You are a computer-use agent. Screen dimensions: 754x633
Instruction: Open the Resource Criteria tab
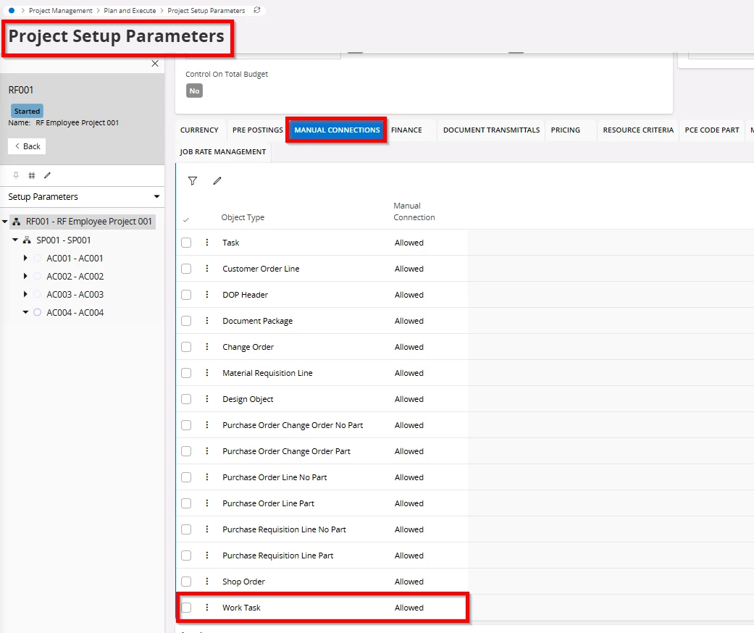pos(638,130)
